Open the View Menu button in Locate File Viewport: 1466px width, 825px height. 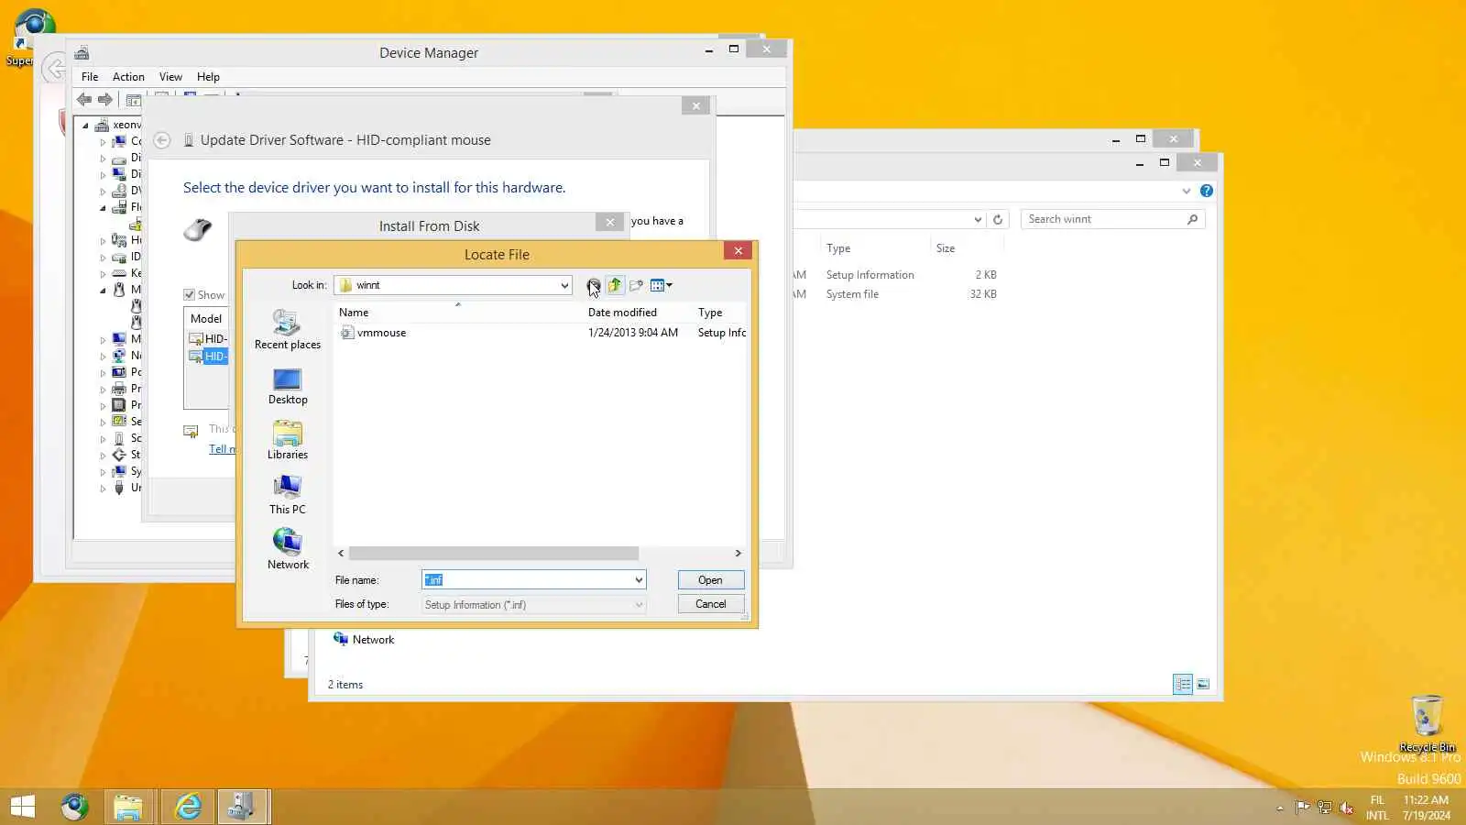click(x=661, y=285)
